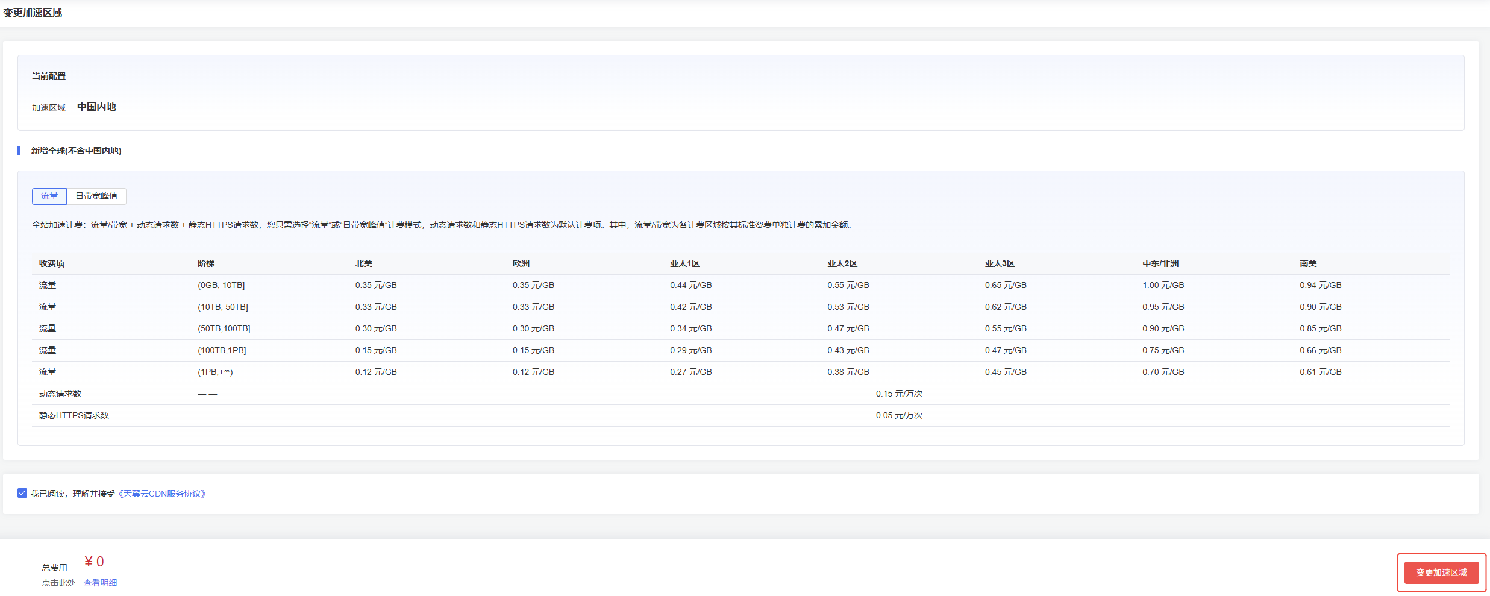Click the 变更加速区域 page title
1490x596 pixels.
[x=32, y=13]
